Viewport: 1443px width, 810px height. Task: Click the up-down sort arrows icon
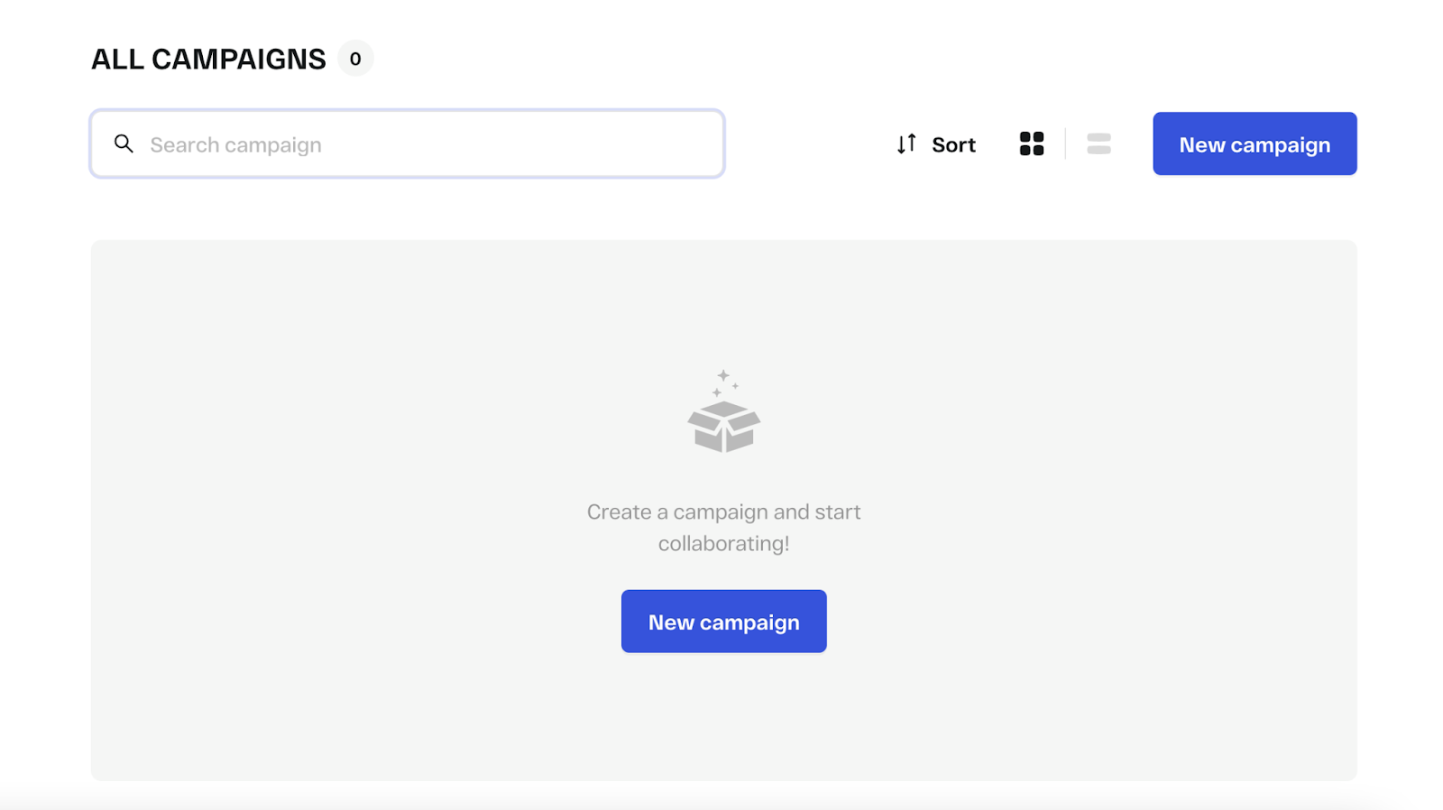click(906, 144)
